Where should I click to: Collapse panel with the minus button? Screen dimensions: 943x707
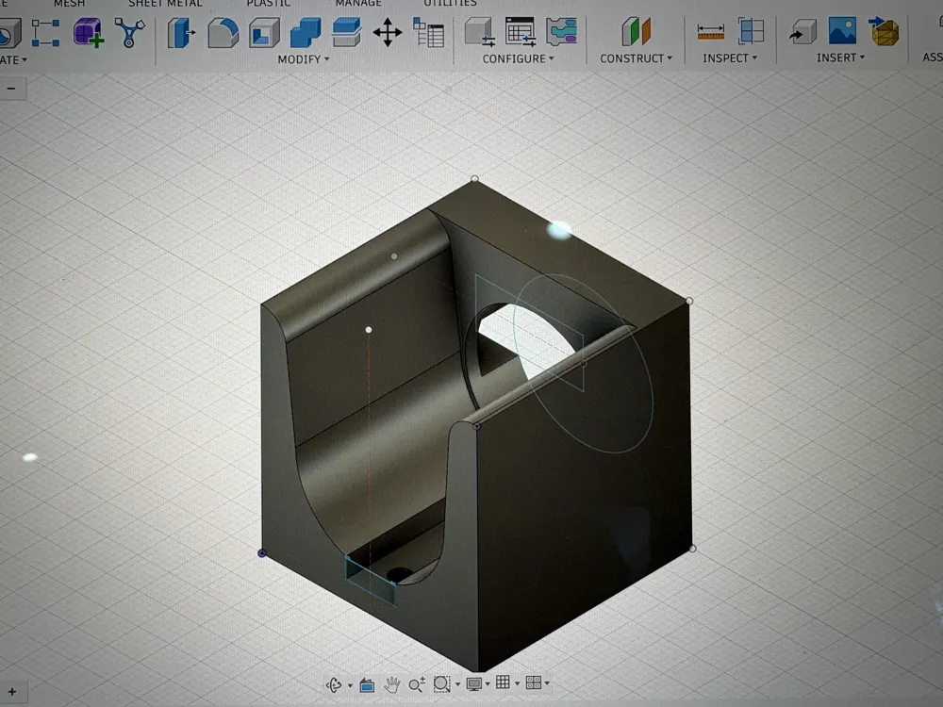[11, 89]
